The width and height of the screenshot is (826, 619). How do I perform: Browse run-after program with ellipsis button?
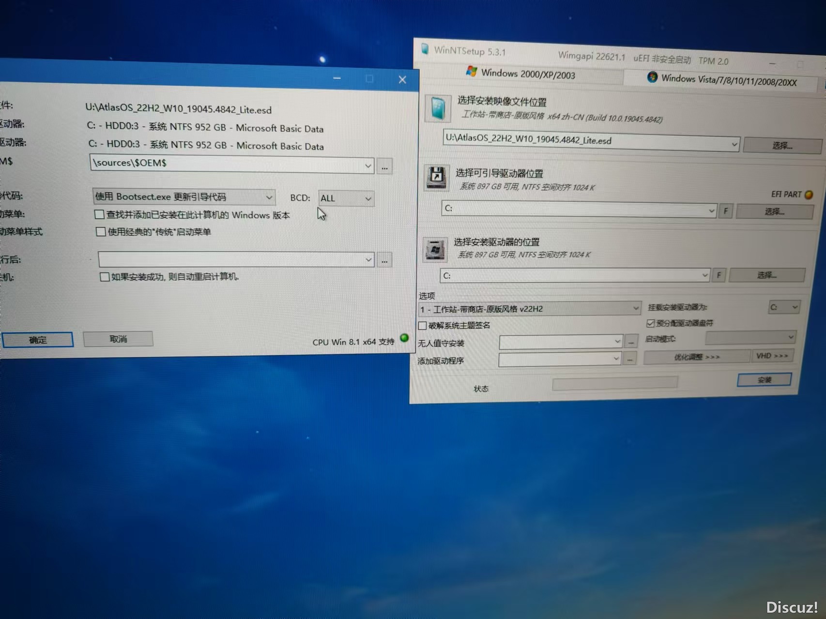point(384,260)
